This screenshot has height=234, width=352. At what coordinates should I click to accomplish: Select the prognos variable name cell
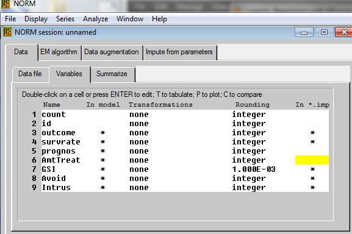click(x=59, y=151)
